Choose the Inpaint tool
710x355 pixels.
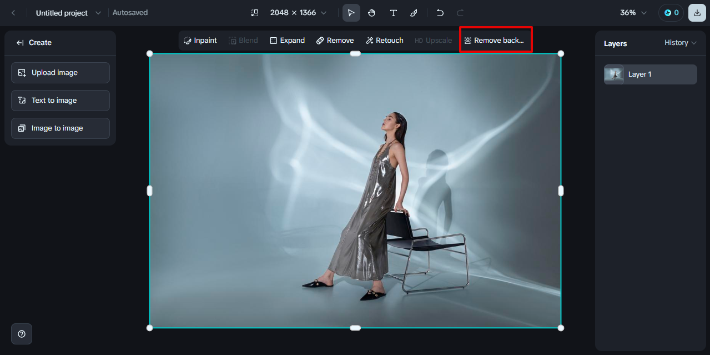coord(200,41)
